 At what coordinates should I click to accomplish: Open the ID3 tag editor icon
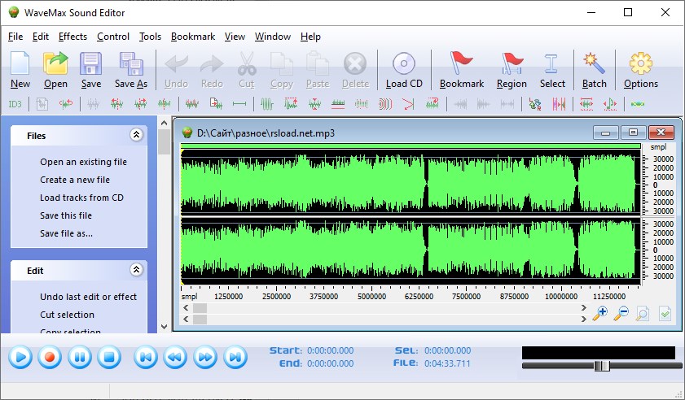click(15, 104)
